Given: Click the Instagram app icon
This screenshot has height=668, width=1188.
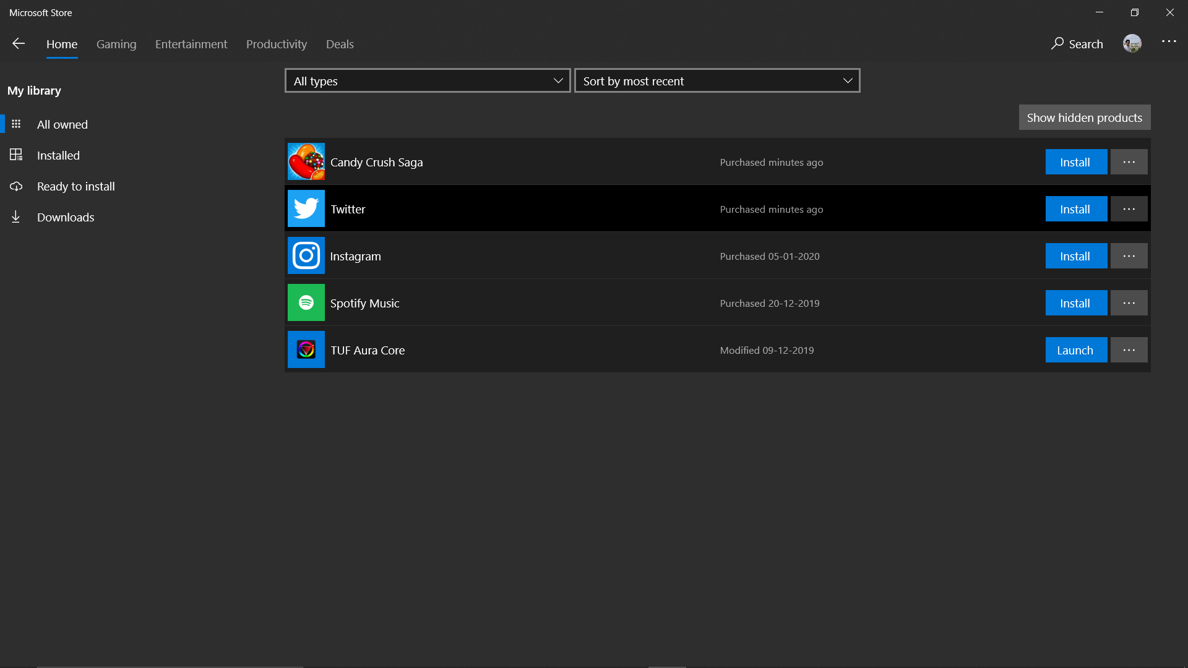Looking at the screenshot, I should (x=306, y=255).
